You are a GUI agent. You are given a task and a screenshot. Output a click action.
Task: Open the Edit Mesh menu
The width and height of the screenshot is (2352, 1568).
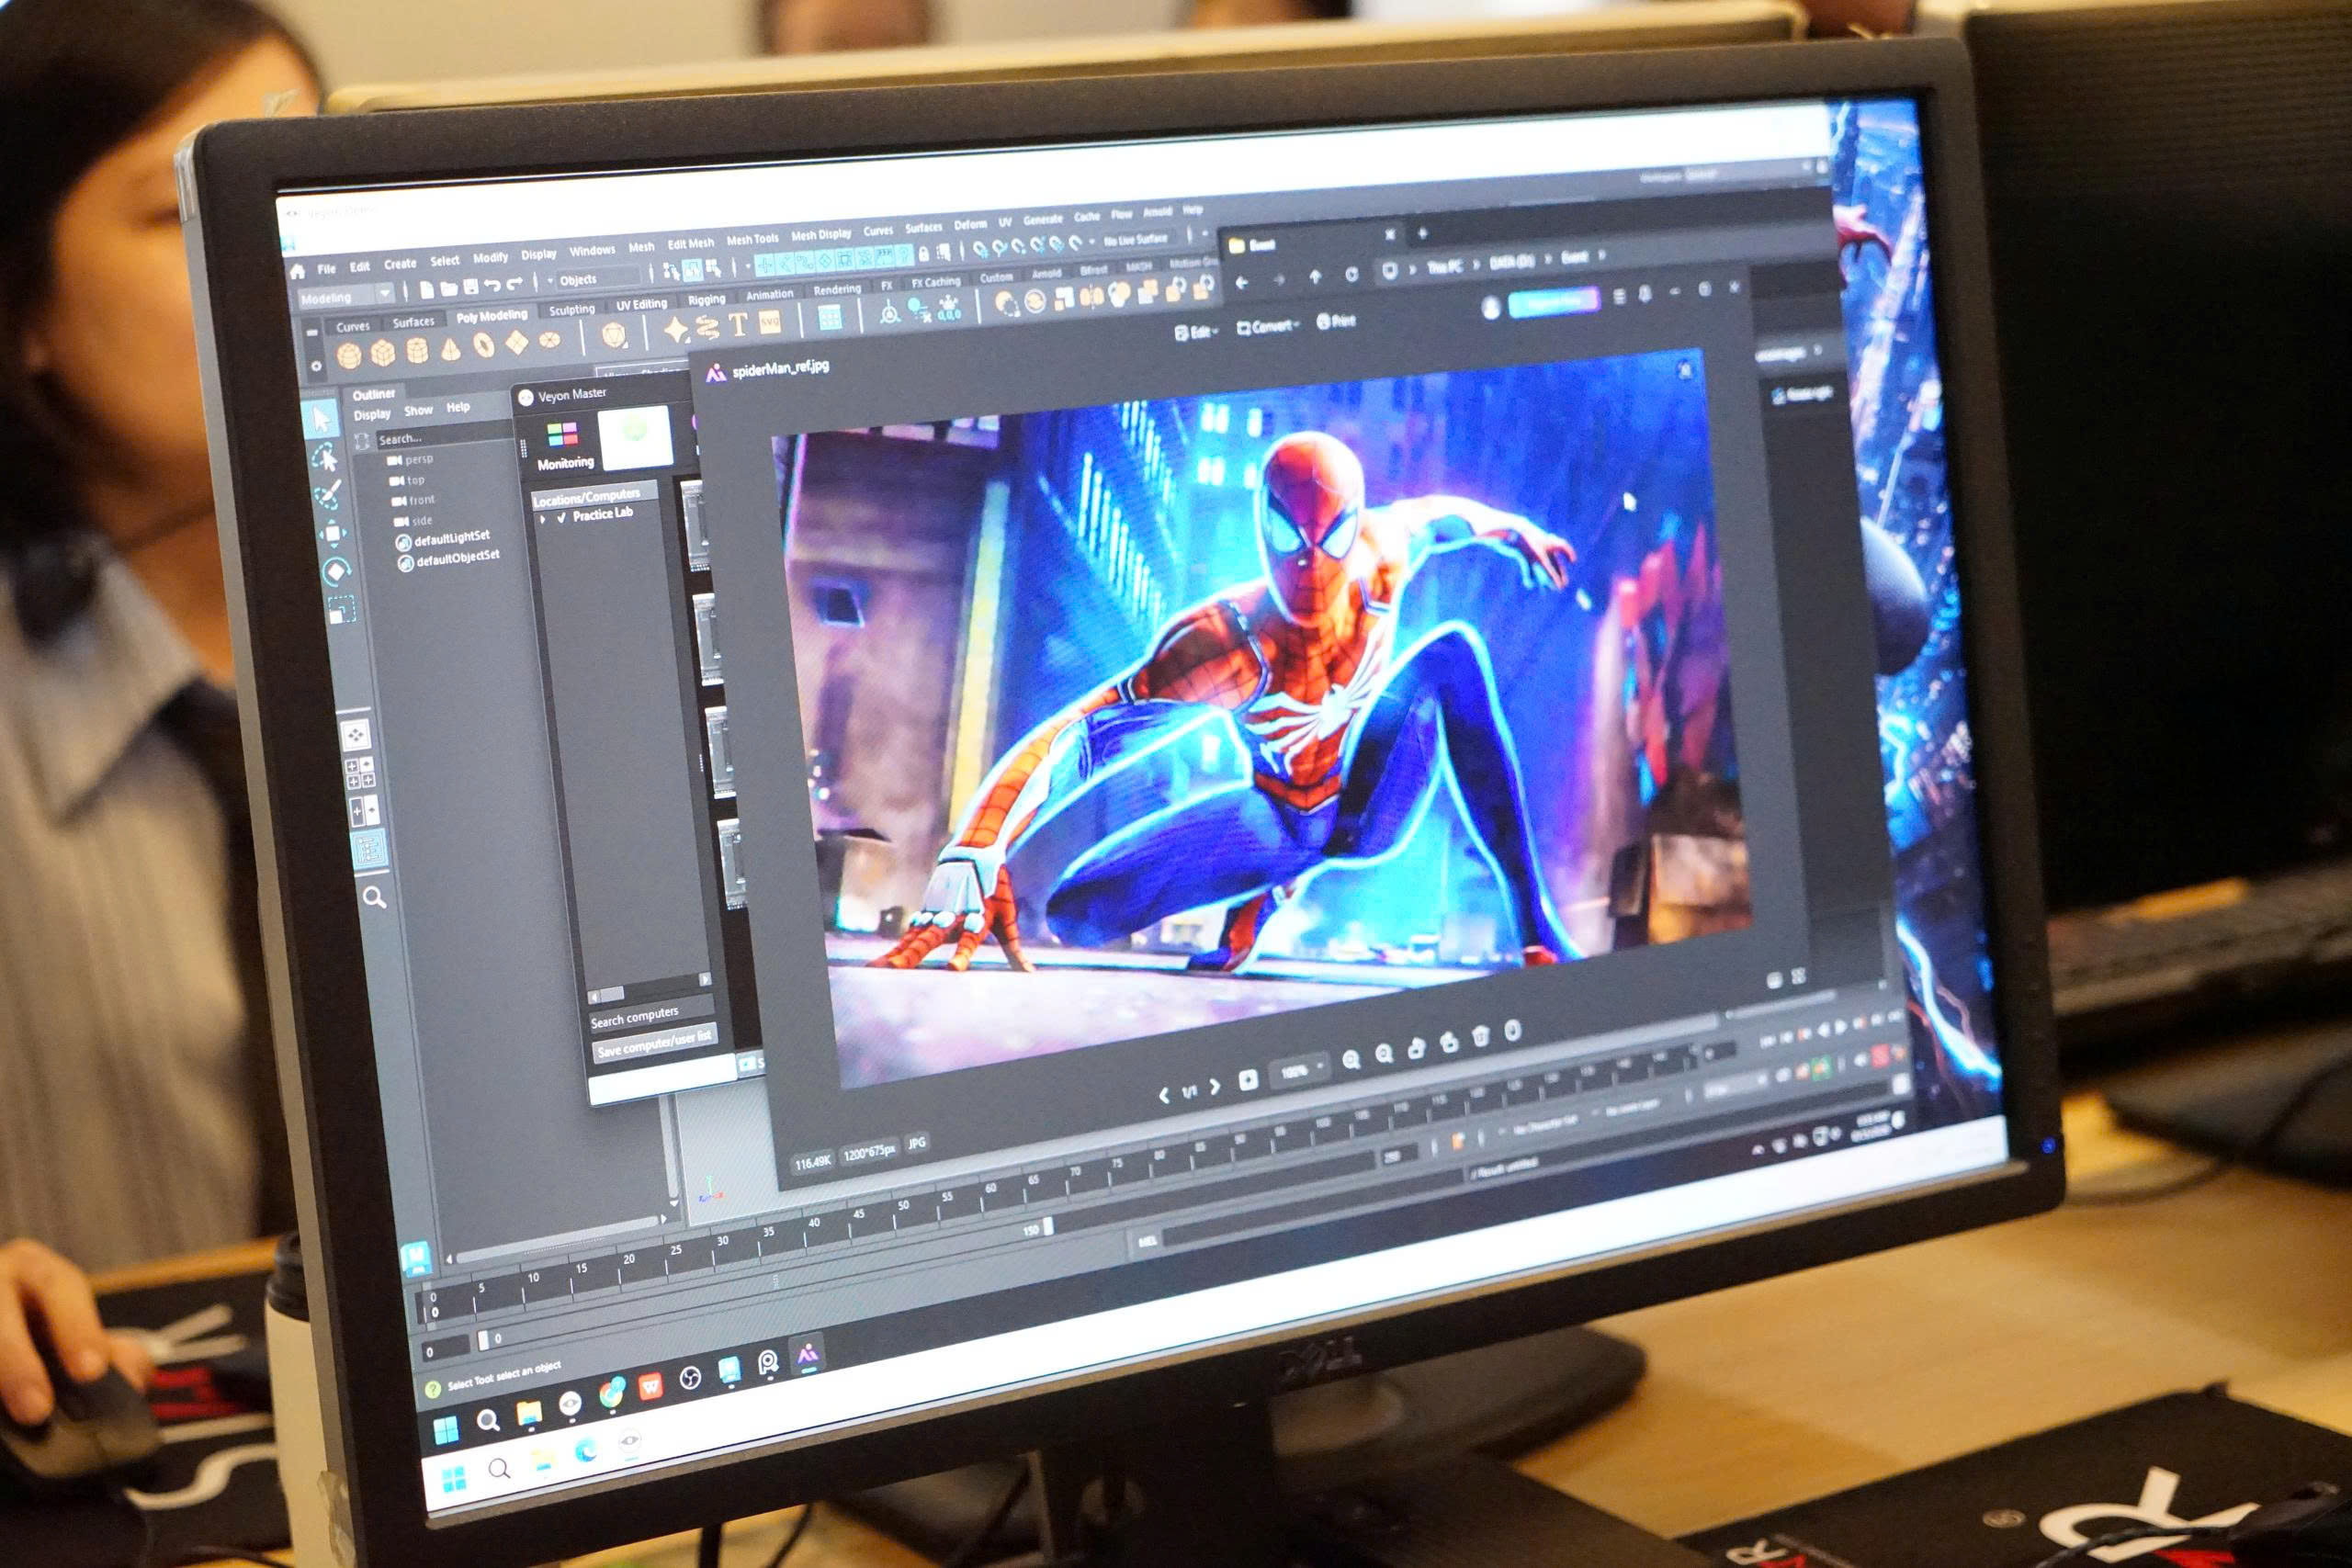coord(691,243)
